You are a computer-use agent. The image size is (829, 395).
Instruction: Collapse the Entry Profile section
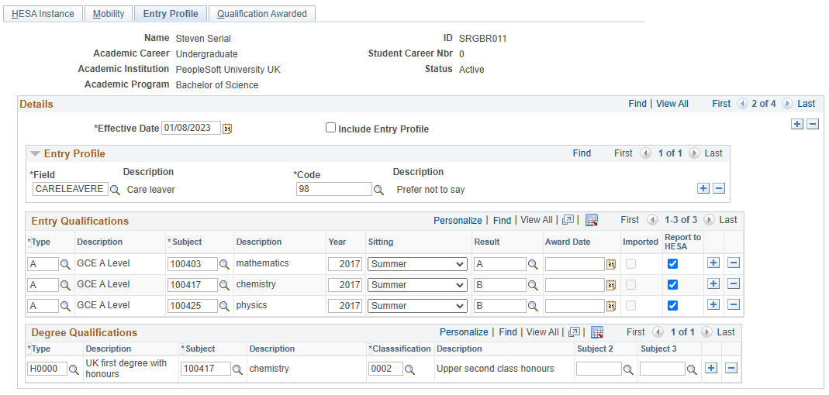tap(36, 154)
